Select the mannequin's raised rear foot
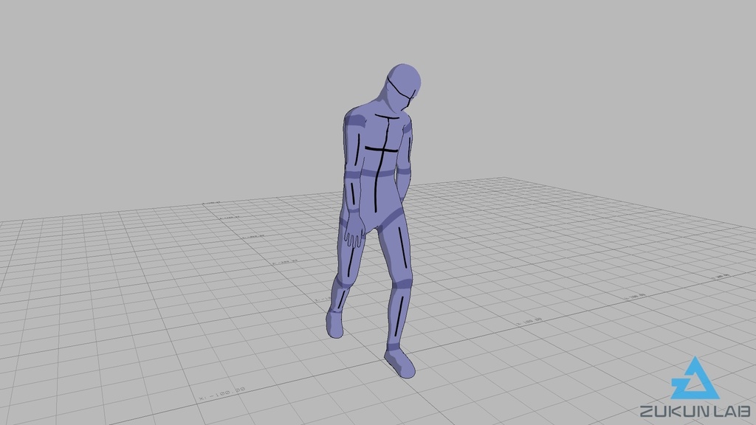Screen dimensions: 756x425 click(x=334, y=323)
